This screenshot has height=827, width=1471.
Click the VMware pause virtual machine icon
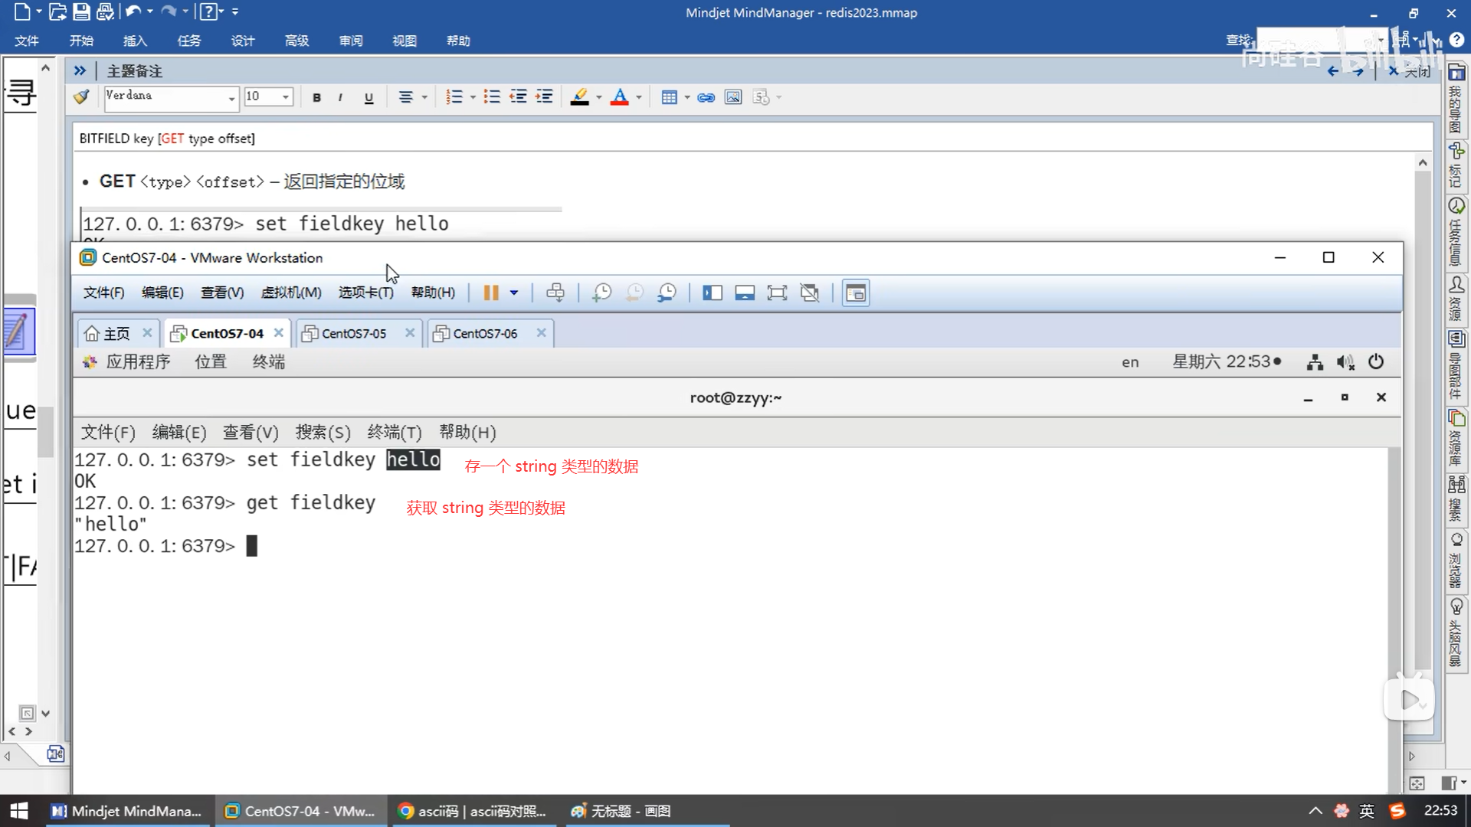pyautogui.click(x=490, y=293)
